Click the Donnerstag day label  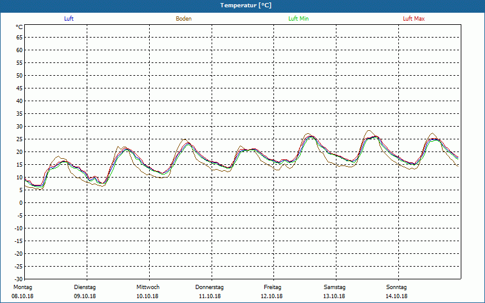pos(209,287)
